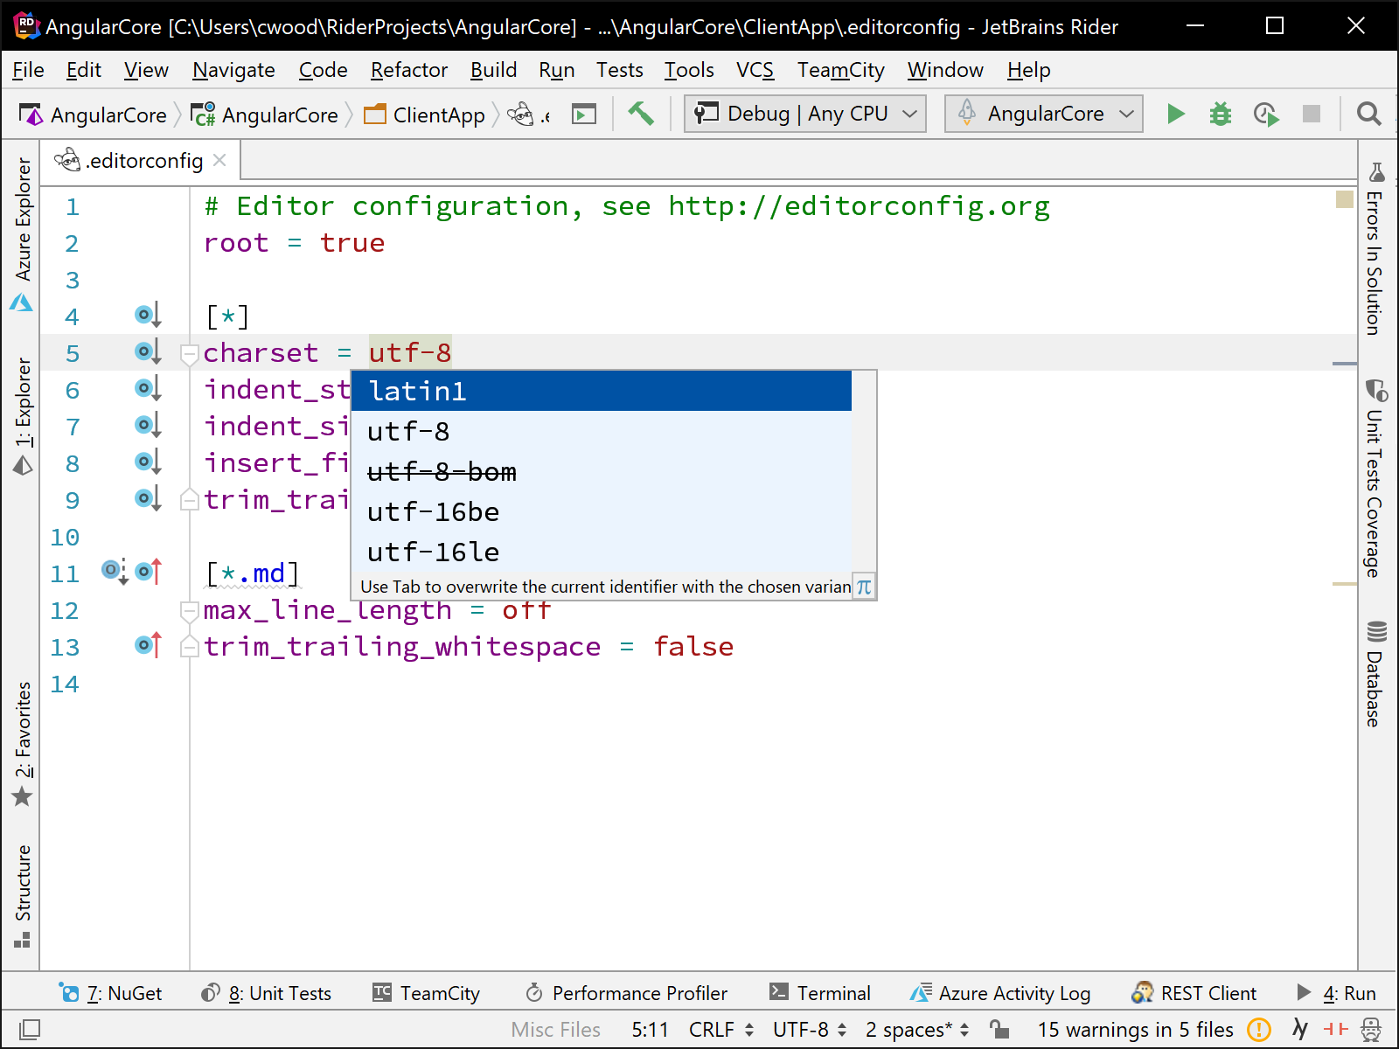
Task: Click Run with coverage icon
Action: (1265, 114)
